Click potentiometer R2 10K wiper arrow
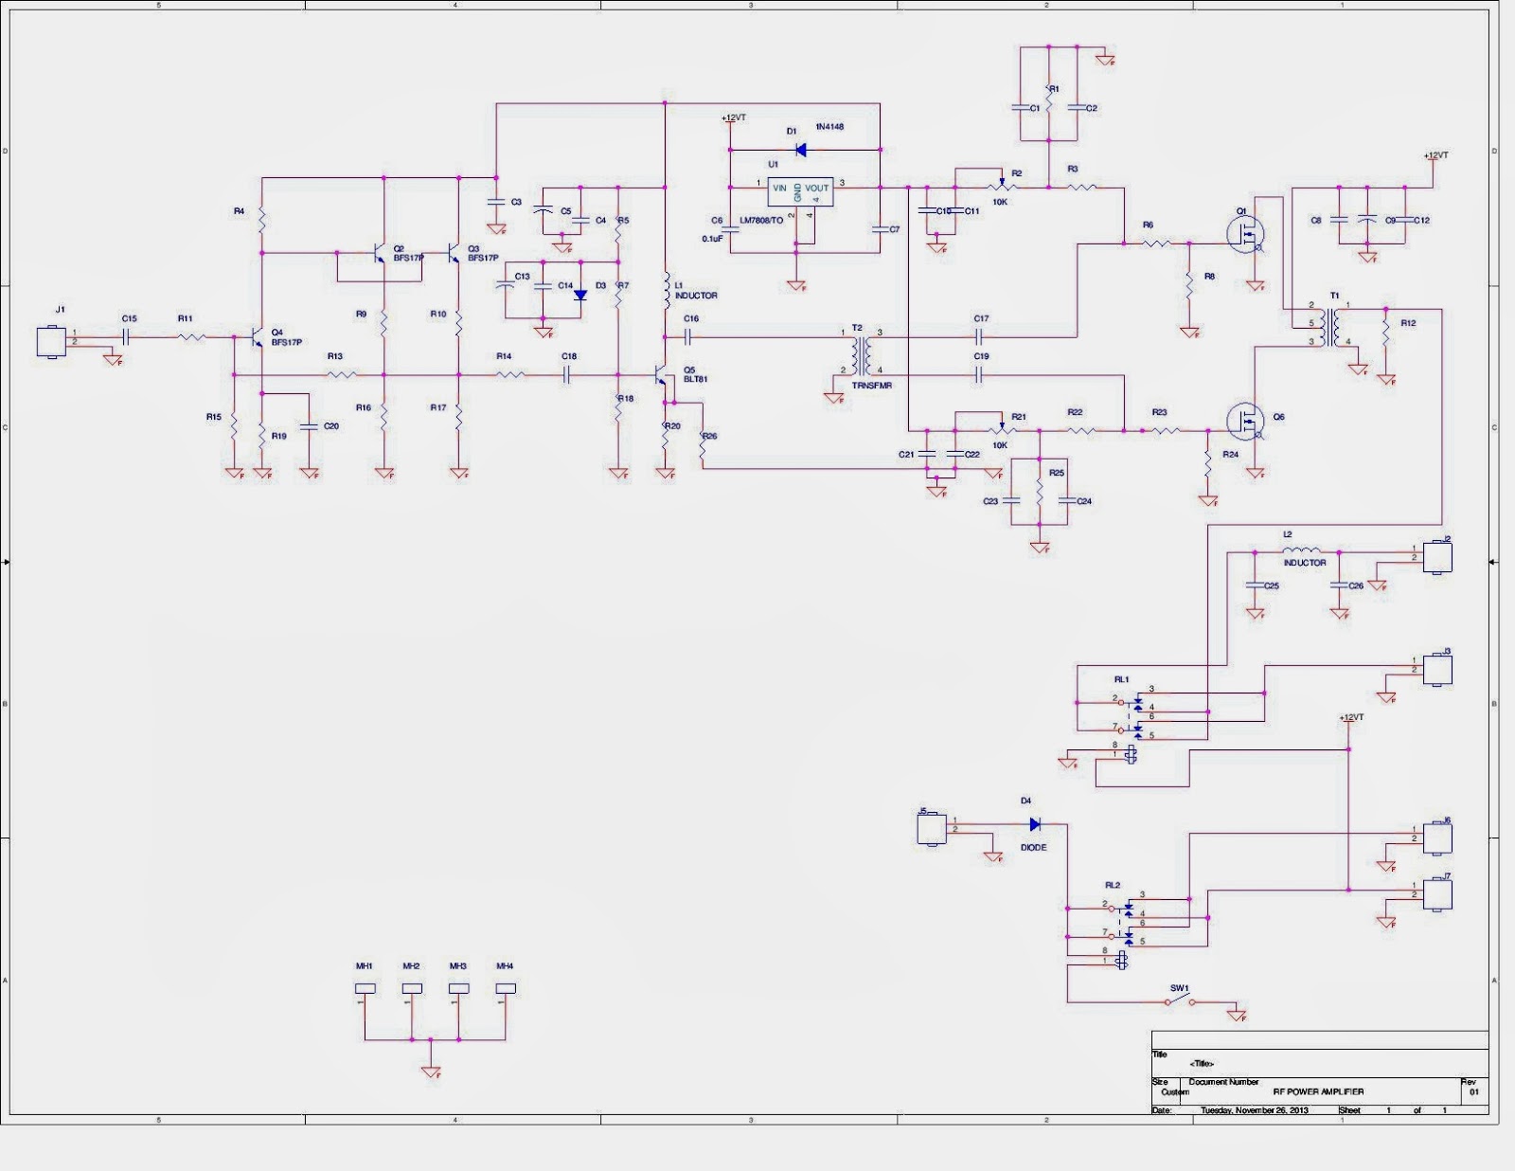Screen dimensions: 1515x1171 (x=1001, y=182)
